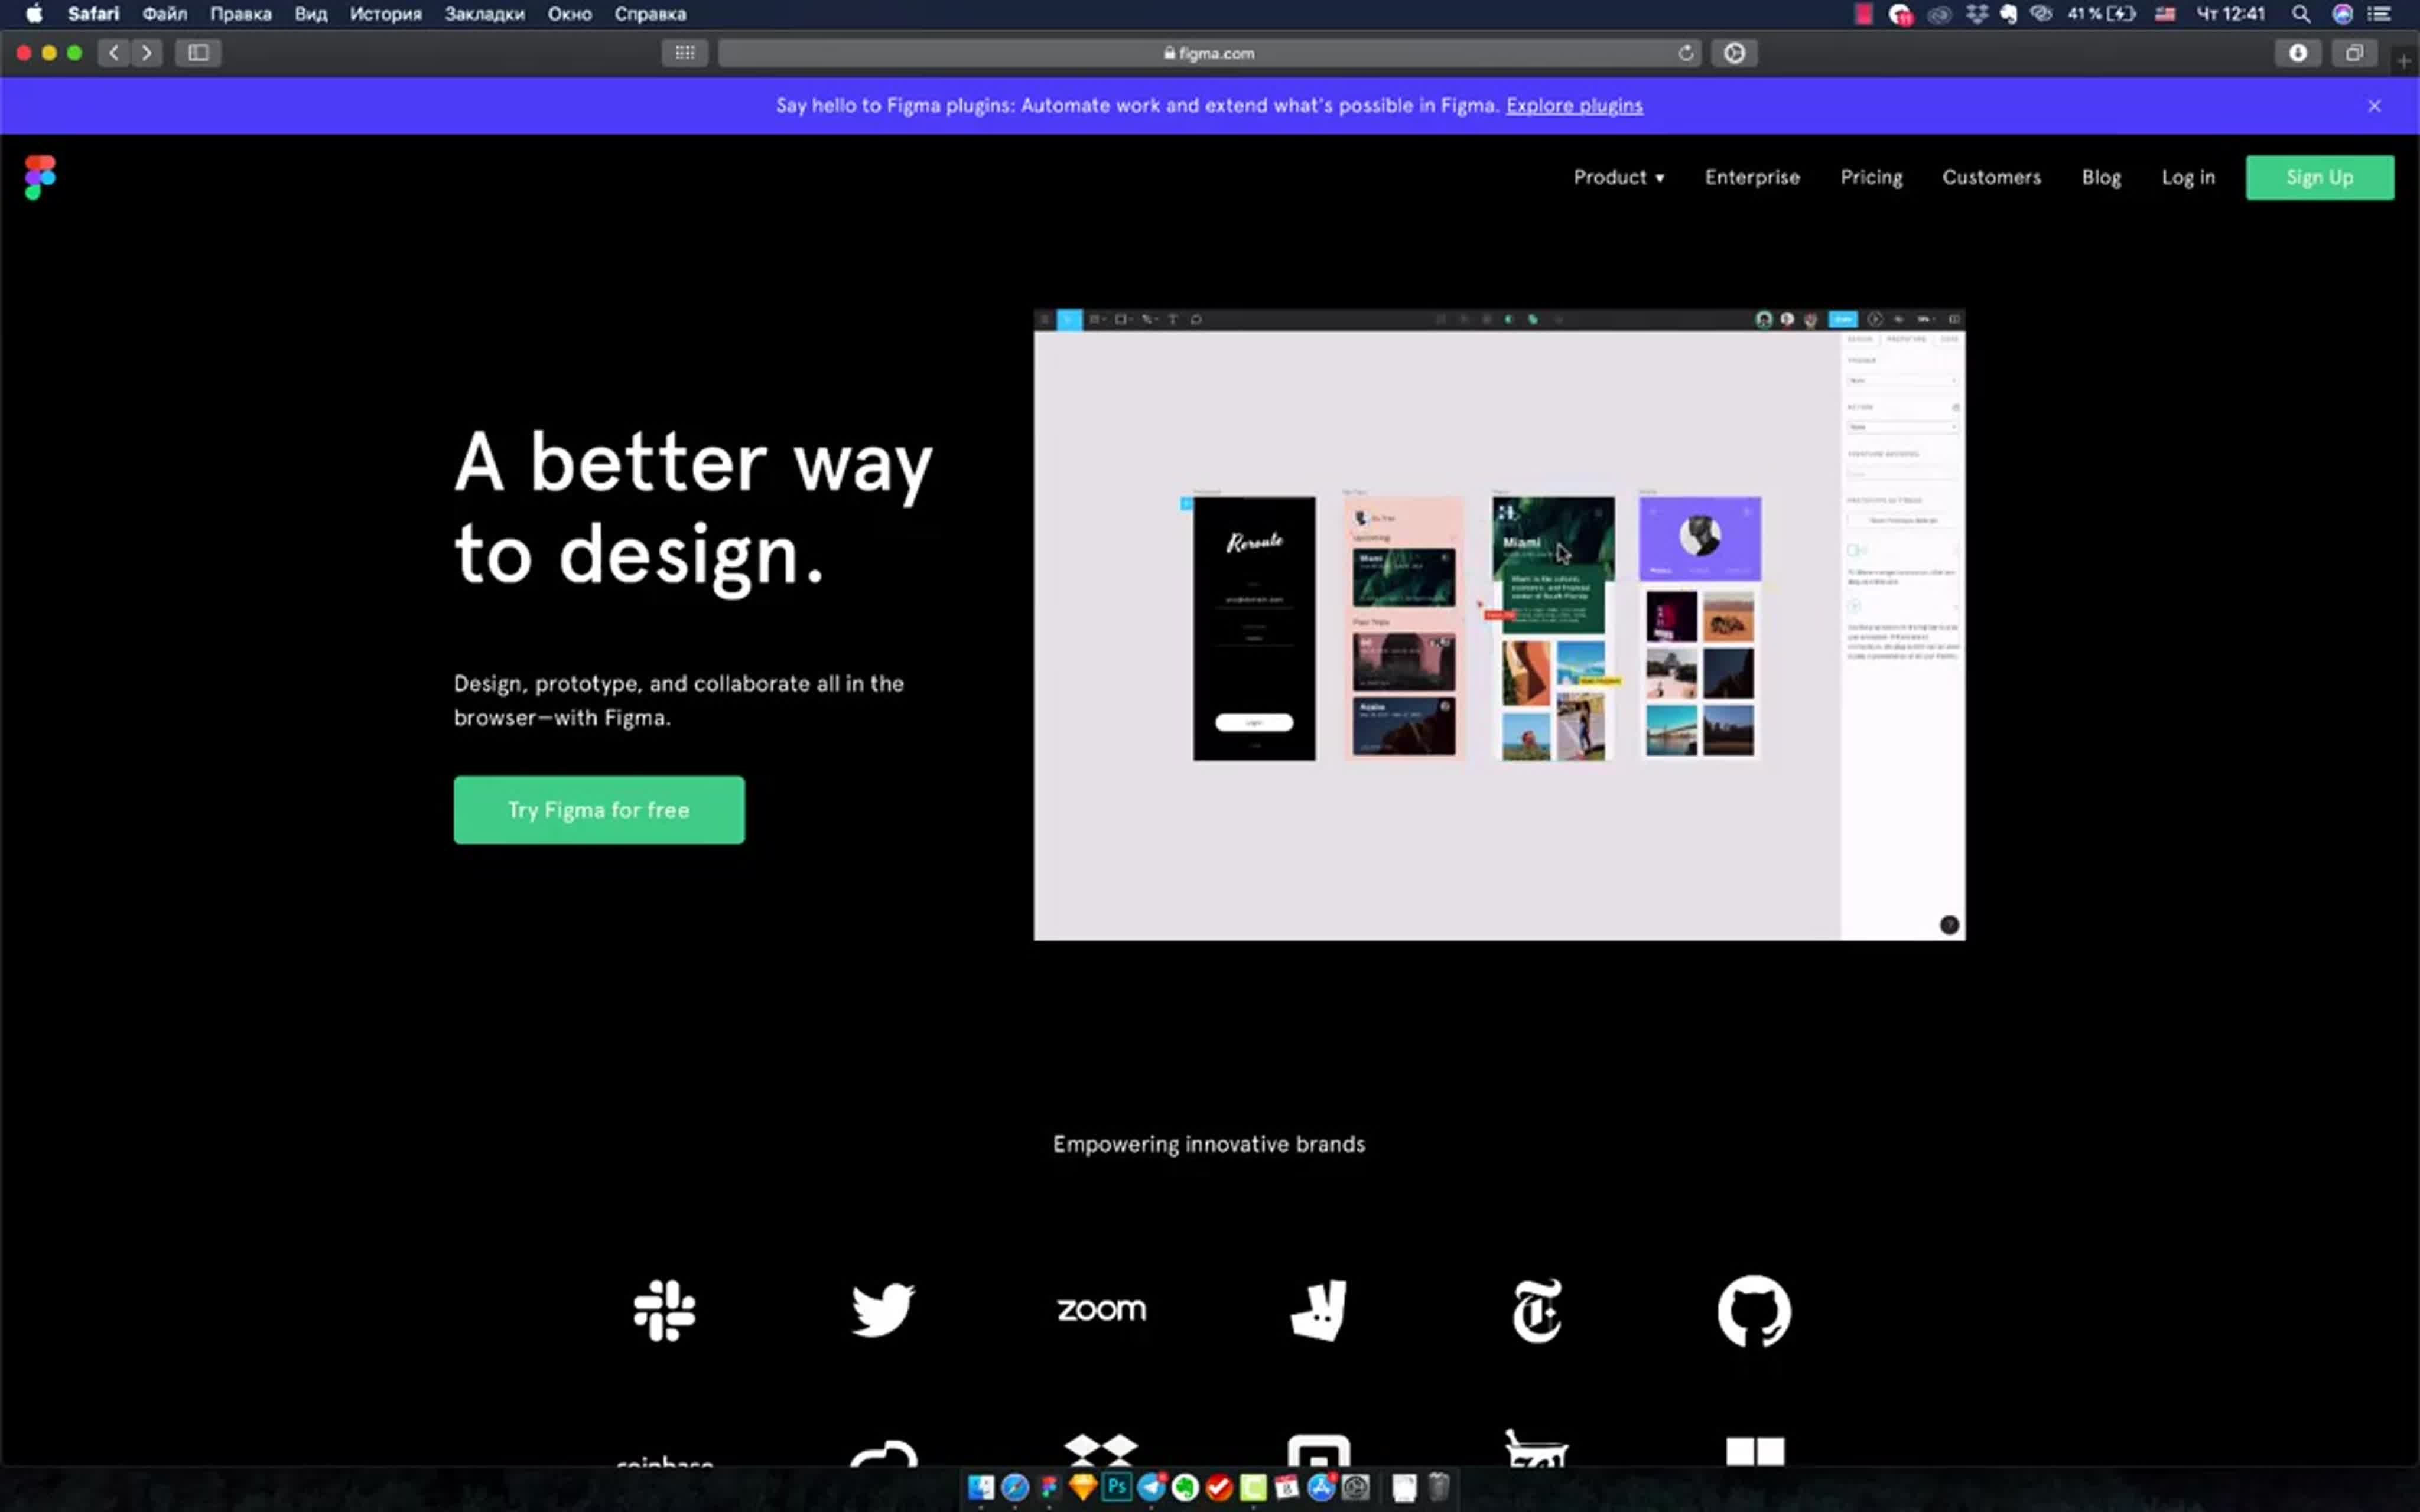Image resolution: width=2420 pixels, height=1512 pixels.
Task: Open App Store from the Dock
Action: click(1321, 1488)
